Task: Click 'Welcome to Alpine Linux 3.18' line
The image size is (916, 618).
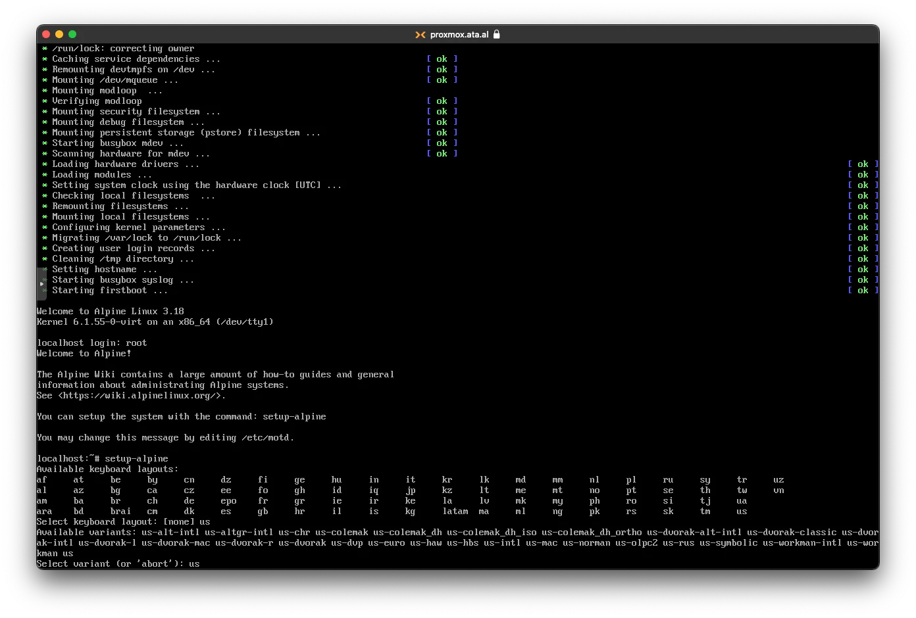Action: [x=111, y=312]
